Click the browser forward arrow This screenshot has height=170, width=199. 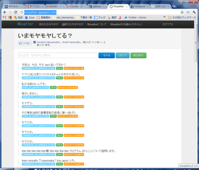10,12
